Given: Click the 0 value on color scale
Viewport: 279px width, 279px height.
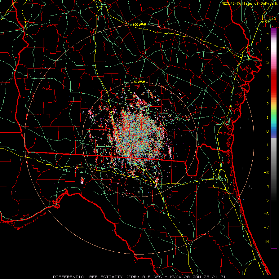Looking at the screenshot, I should [x=268, y=131].
